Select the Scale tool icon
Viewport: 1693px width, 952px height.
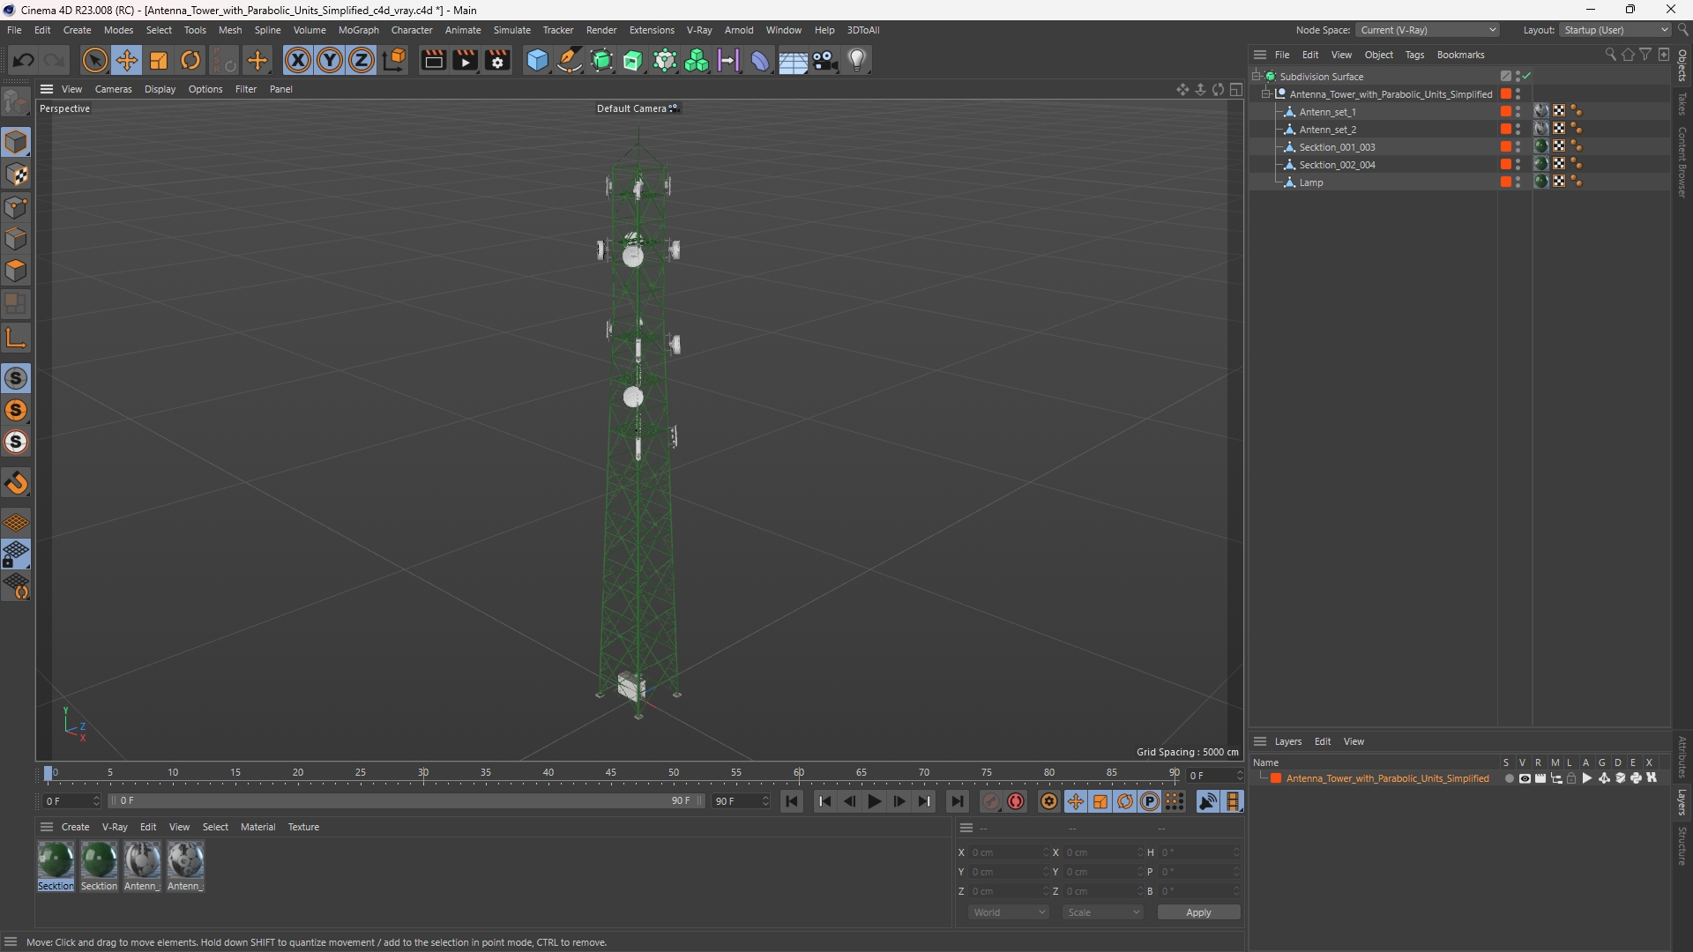(159, 61)
